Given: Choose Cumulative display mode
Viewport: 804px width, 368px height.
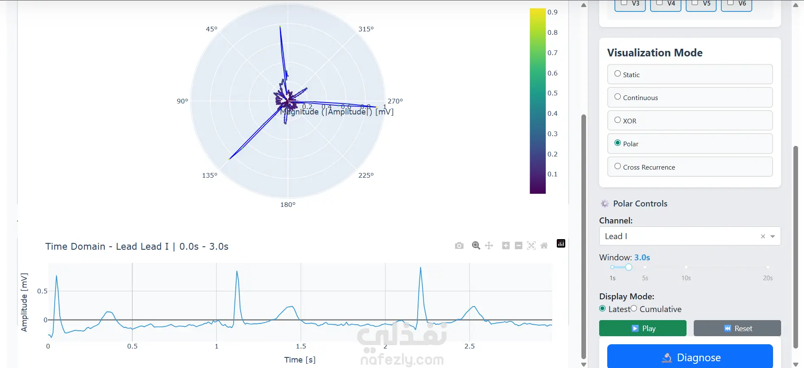Looking at the screenshot, I should click(x=634, y=309).
